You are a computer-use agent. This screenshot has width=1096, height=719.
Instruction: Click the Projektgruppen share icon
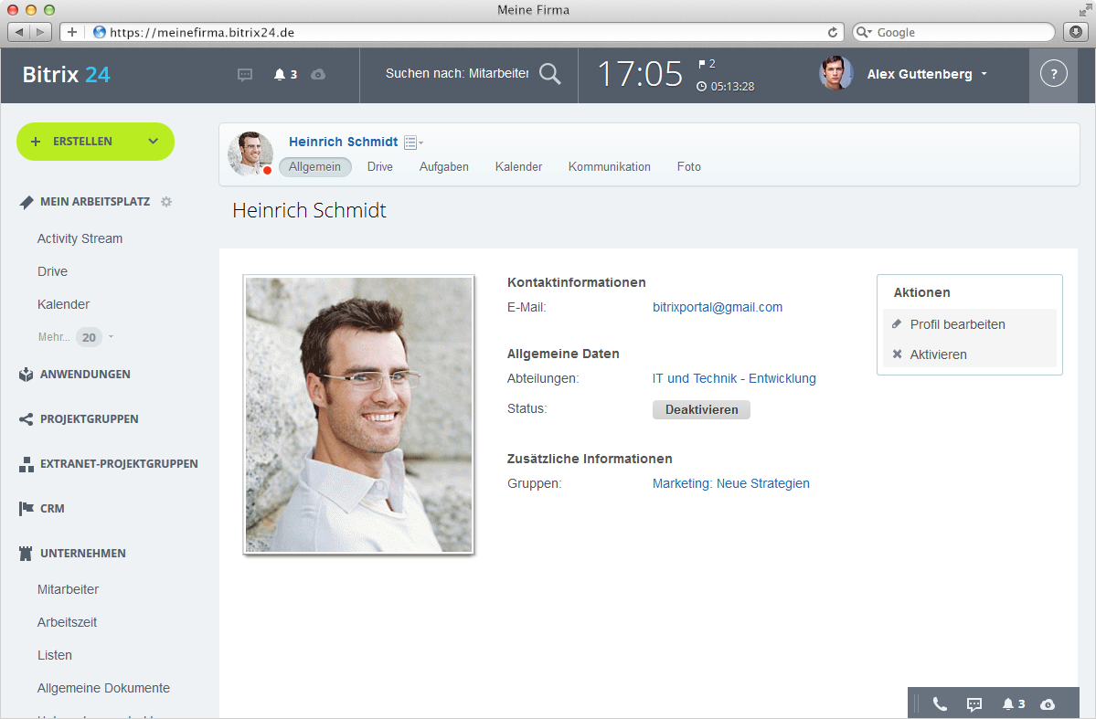[x=26, y=419]
